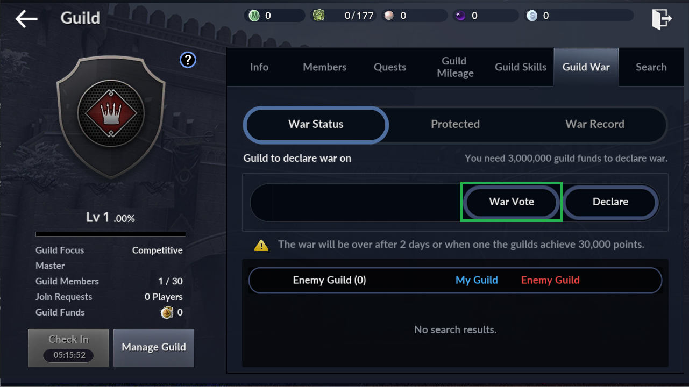The image size is (689, 387).
Task: Click the War Vote button
Action: pyautogui.click(x=512, y=202)
